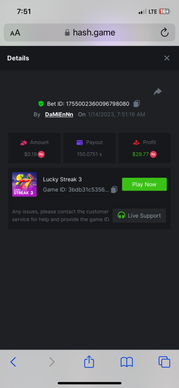Image resolution: width=179 pixels, height=388 pixels.
Task: Open the AA text size menu
Action: (x=15, y=33)
